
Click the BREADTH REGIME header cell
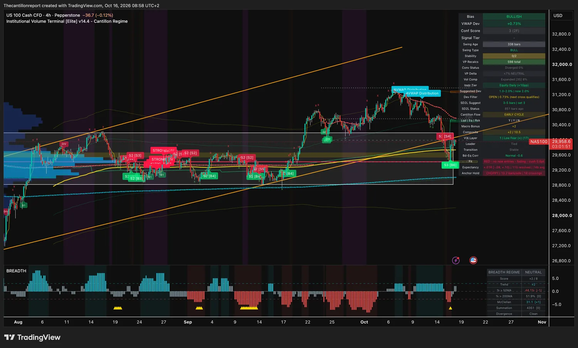pos(504,272)
